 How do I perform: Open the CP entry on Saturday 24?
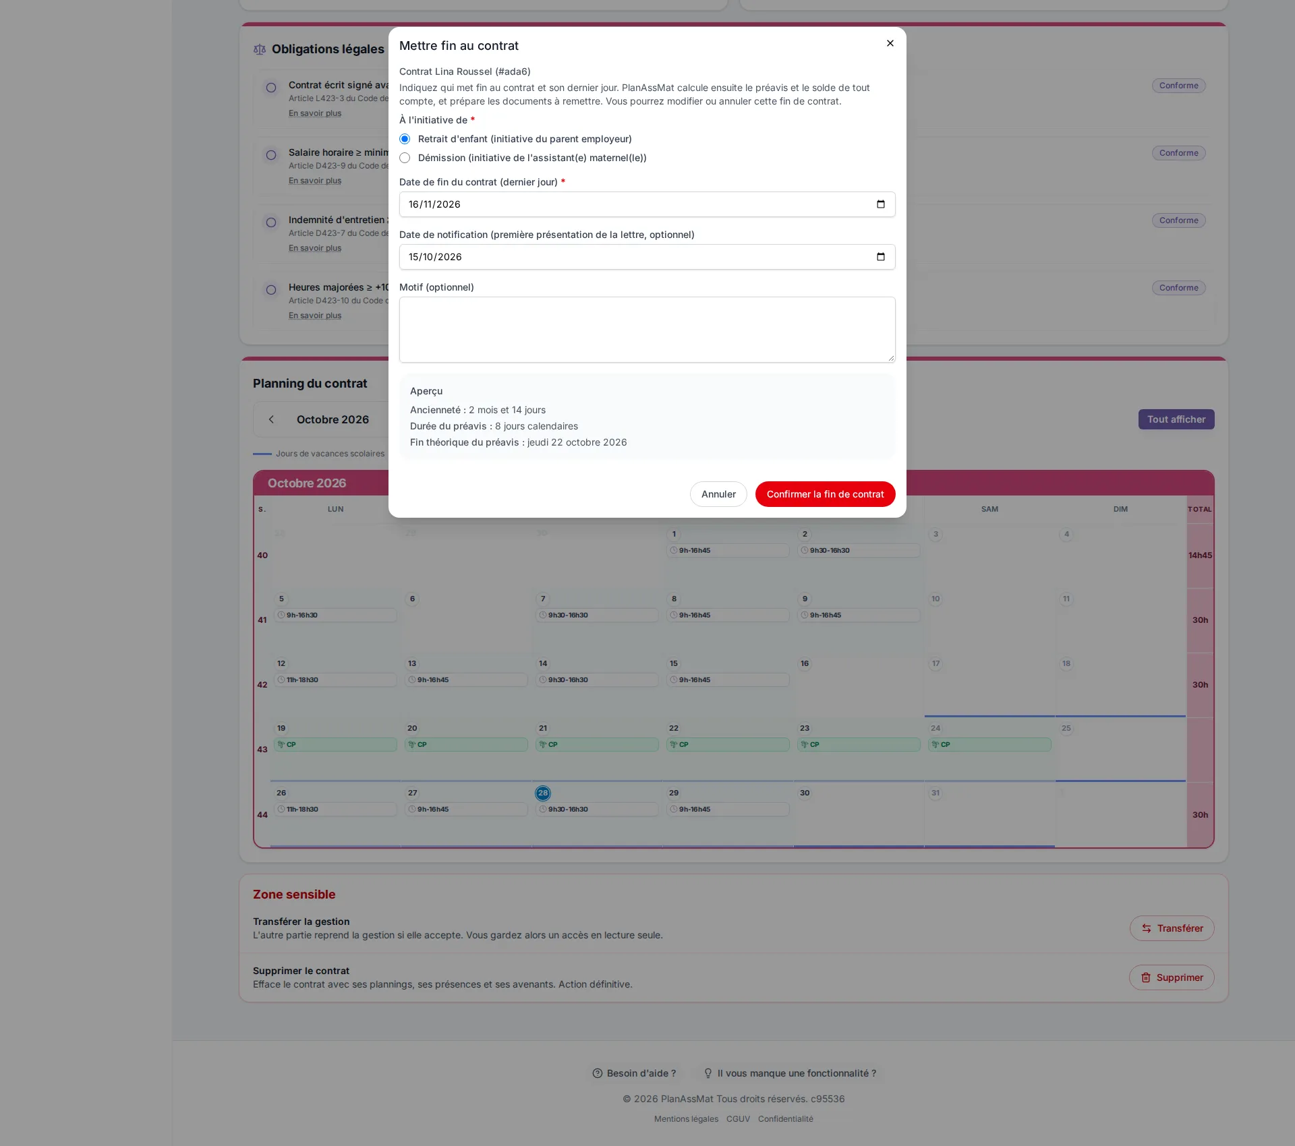[x=989, y=745]
